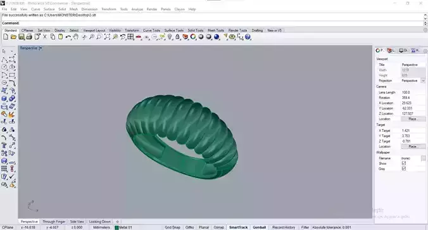
Task: Click the Millimeters units in status bar
Action: click(x=101, y=227)
